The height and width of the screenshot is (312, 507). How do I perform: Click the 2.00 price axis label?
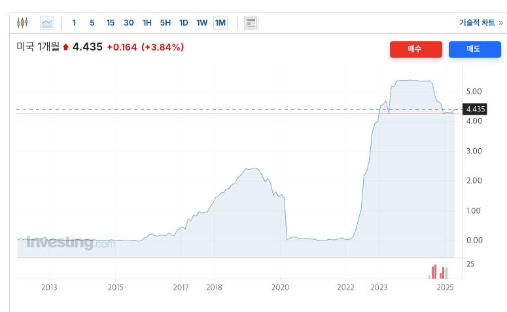point(474,181)
